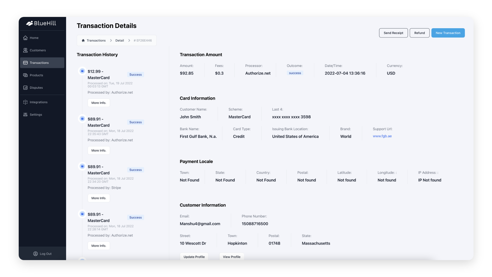
Task: Open the www.fgb.ae support link
Action: [382, 136]
